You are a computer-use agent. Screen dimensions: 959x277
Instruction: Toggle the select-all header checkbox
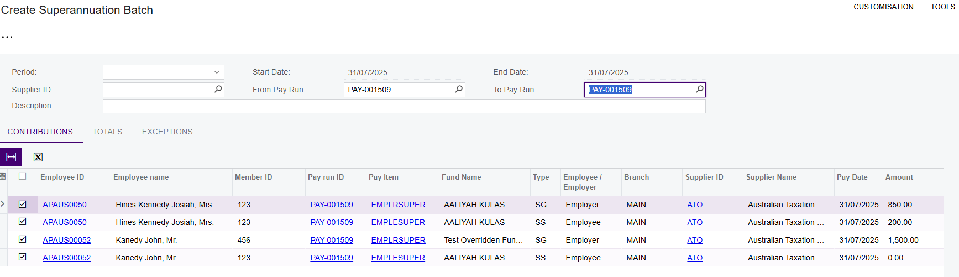click(x=23, y=176)
